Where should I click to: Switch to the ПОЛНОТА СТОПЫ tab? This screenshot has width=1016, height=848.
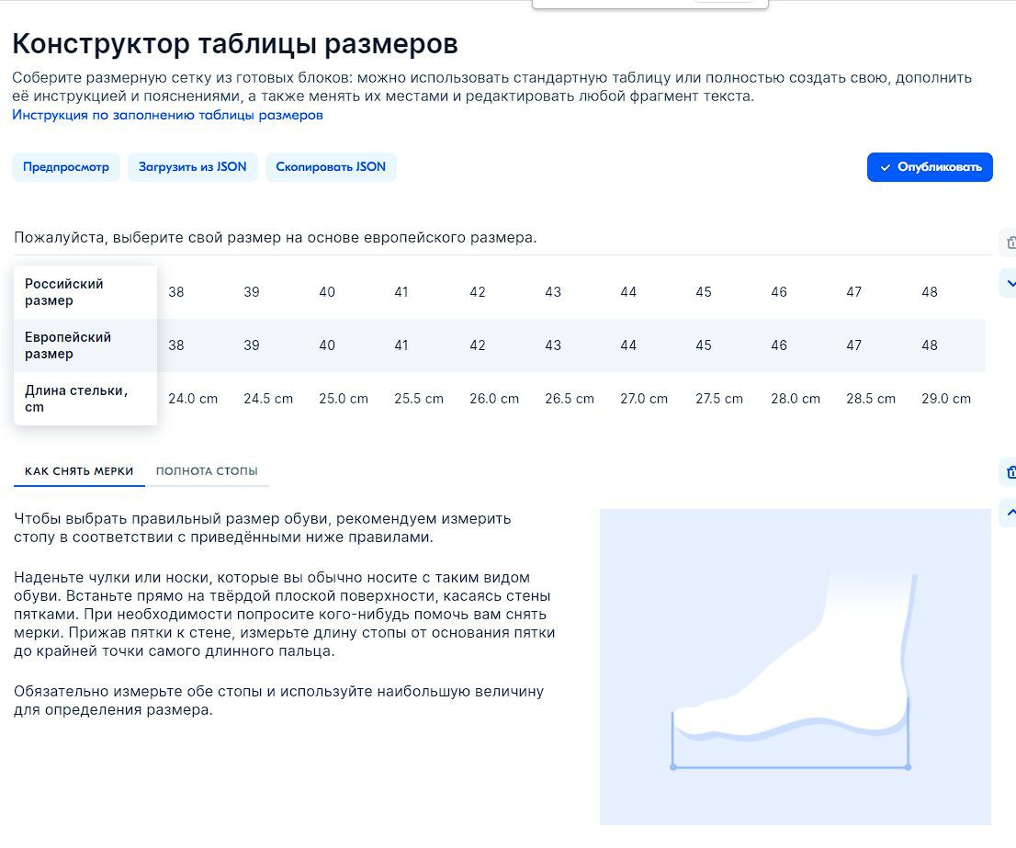pyautogui.click(x=207, y=471)
